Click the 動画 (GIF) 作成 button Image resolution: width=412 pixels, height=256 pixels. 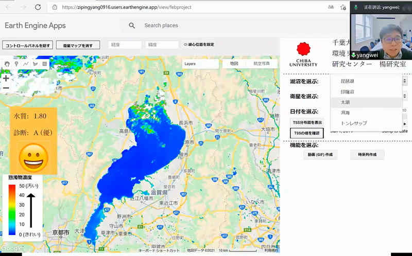coord(320,155)
